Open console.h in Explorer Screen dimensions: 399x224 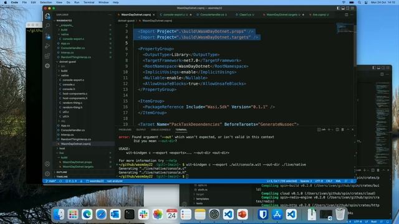(69, 89)
